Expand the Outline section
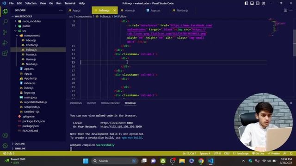 coord(19,144)
